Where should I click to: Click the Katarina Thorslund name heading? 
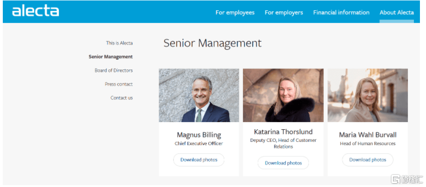click(x=283, y=132)
